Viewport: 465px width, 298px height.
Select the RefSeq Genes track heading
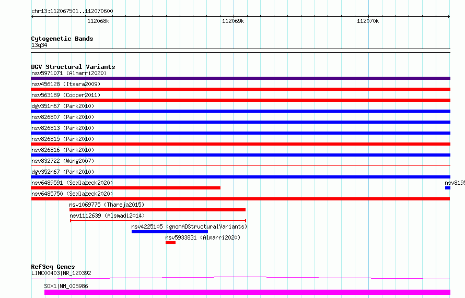pyautogui.click(x=53, y=267)
